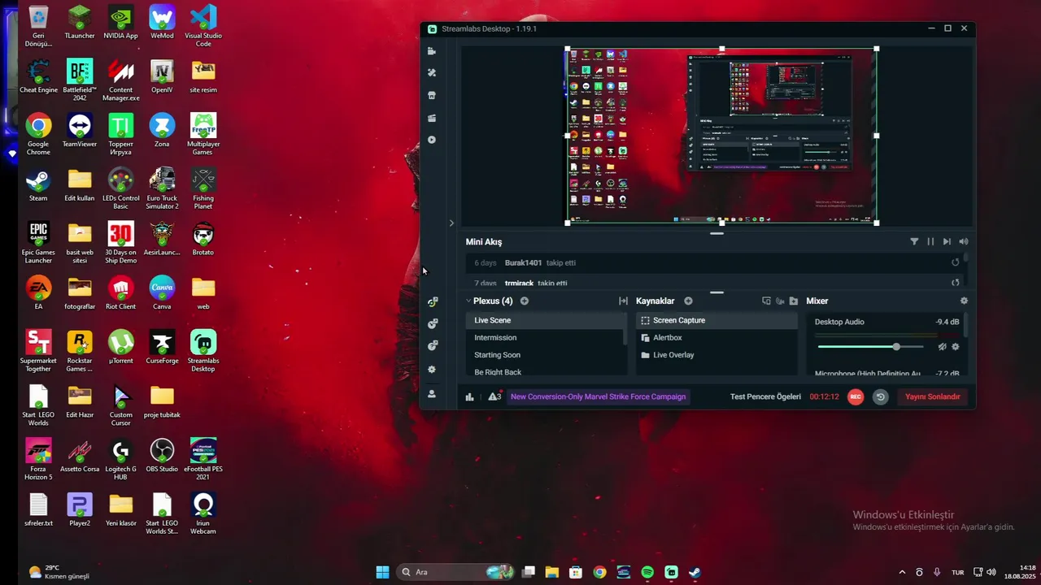The height and width of the screenshot is (585, 1041).
Task: Open Mixer advanced audio settings gear
Action: (964, 301)
